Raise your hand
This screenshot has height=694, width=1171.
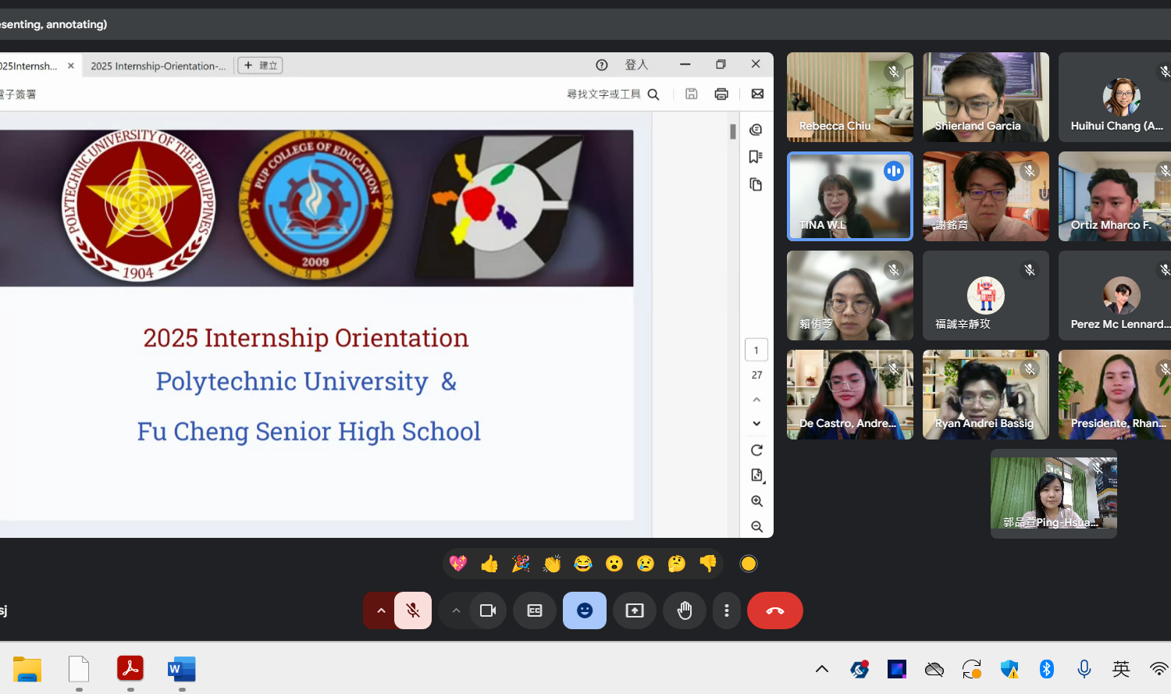685,610
